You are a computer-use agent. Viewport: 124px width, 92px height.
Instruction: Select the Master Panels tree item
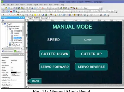pos(15,45)
